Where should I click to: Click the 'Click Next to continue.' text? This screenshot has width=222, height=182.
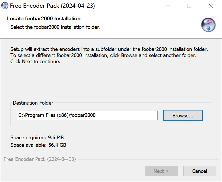click(35, 62)
